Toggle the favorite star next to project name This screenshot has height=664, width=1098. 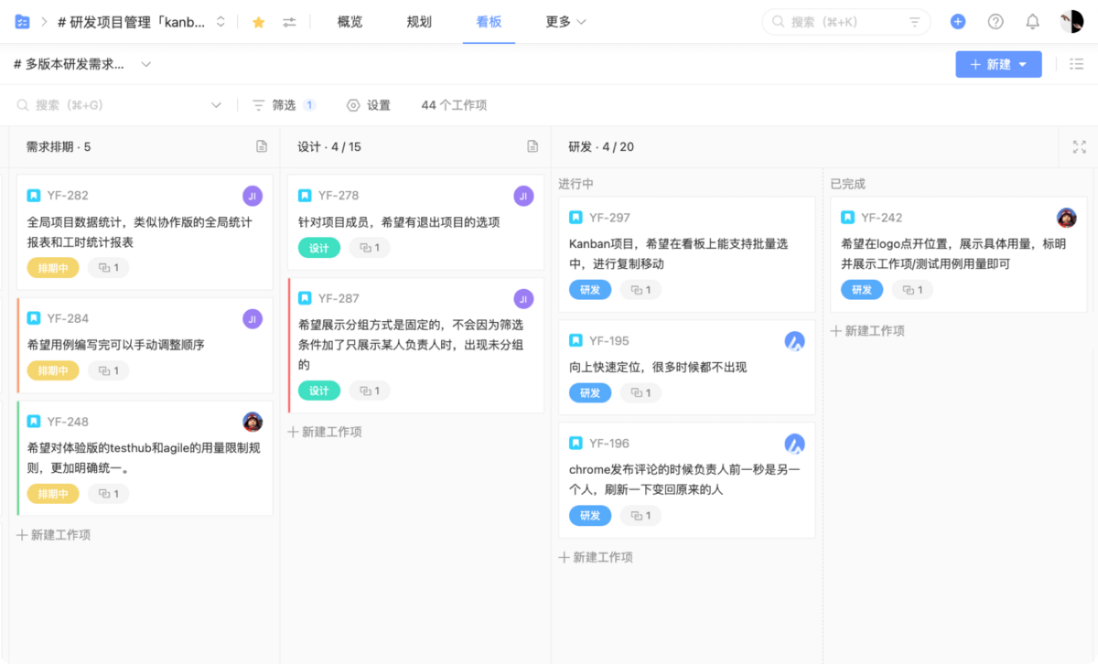coord(258,21)
